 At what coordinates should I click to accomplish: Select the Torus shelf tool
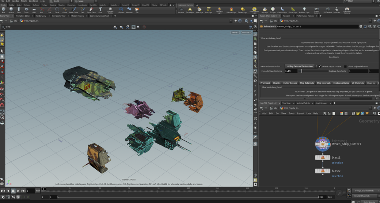click(x=26, y=10)
